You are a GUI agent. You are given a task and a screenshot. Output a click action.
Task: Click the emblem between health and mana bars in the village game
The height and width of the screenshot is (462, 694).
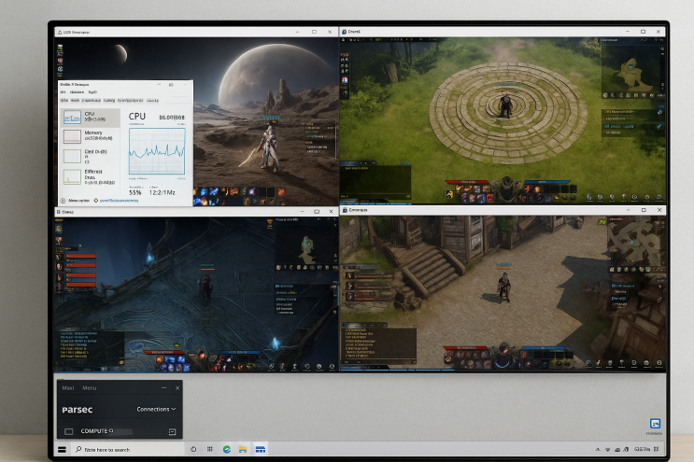503,353
